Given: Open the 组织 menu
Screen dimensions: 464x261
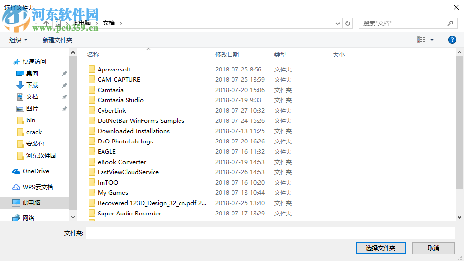Looking at the screenshot, I should pos(18,40).
